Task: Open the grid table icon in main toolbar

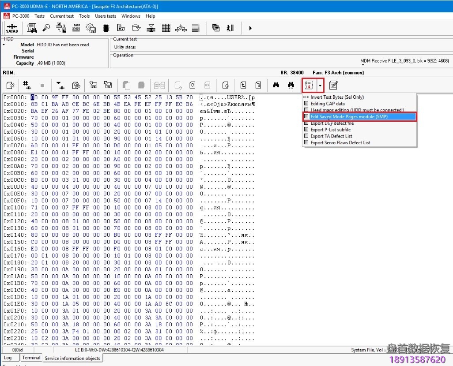Action: tap(166, 28)
